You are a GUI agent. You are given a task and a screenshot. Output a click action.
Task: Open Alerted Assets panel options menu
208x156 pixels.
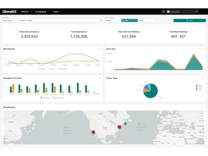pyautogui.click(x=203, y=107)
